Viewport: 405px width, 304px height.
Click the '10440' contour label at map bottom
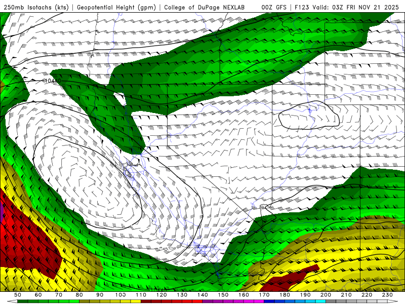pyautogui.click(x=158, y=290)
